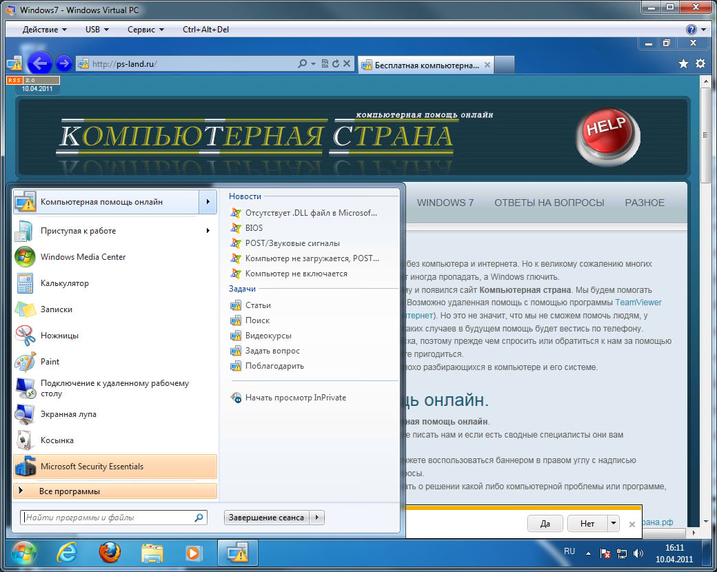
Task: Open network tray icon
Action: [x=621, y=553]
